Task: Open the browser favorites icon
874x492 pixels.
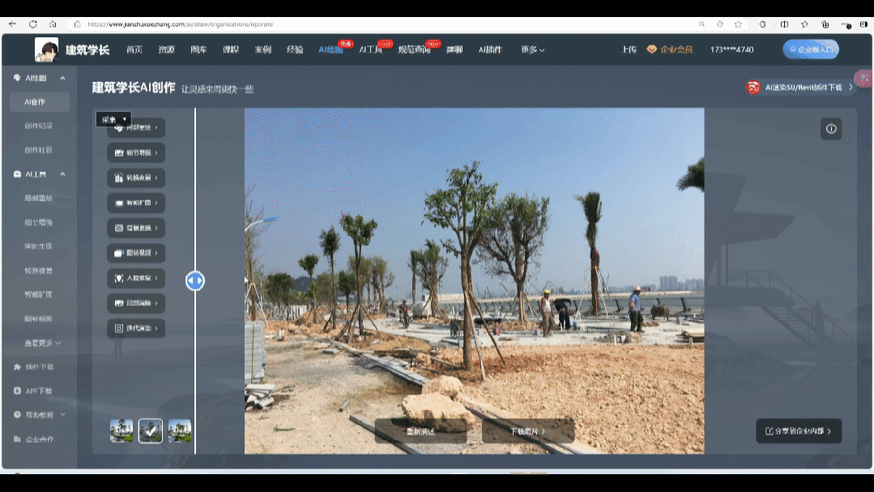Action: 804,24
